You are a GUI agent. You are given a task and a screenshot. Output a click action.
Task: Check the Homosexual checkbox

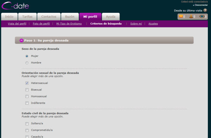coord(27,96)
